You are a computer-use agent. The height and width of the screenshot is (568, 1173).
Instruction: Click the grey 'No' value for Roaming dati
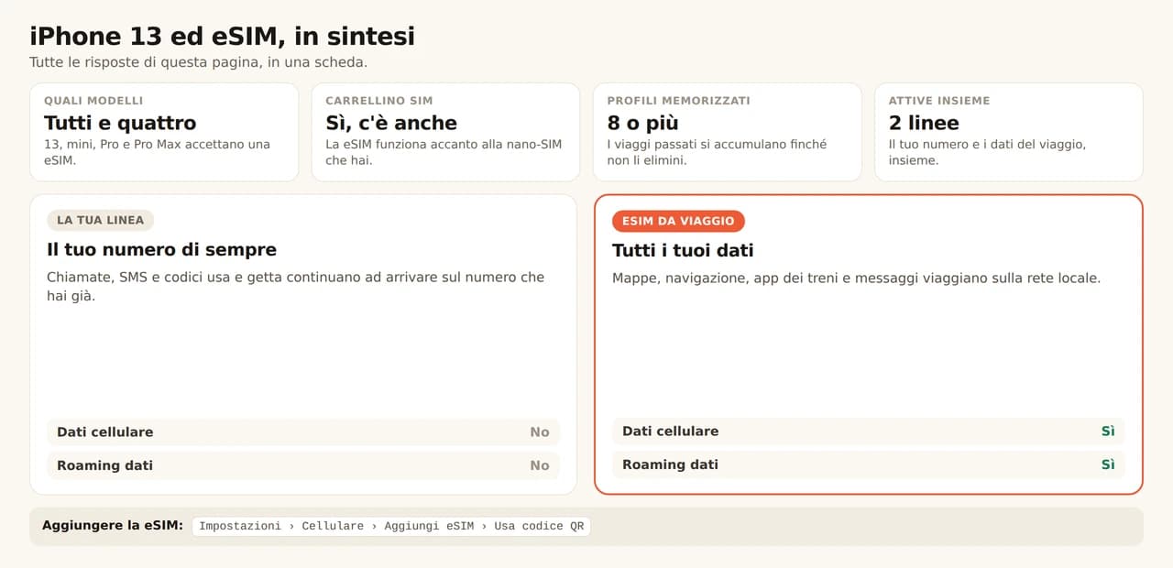(540, 465)
